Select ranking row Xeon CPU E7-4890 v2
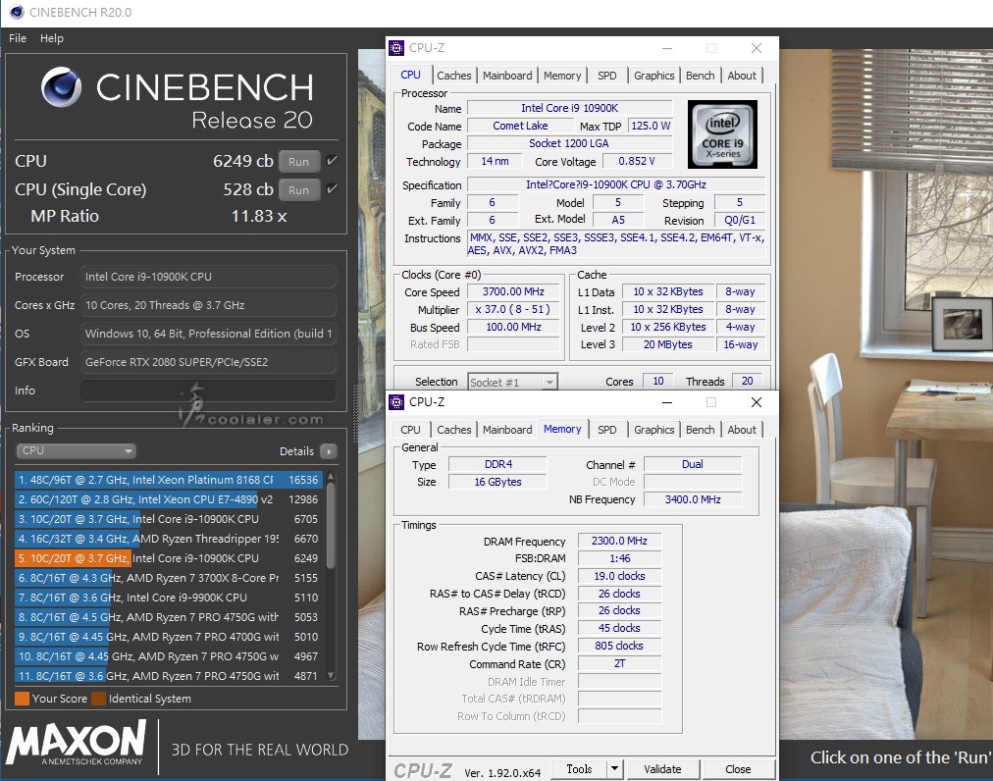This screenshot has height=781, width=993. click(x=169, y=499)
